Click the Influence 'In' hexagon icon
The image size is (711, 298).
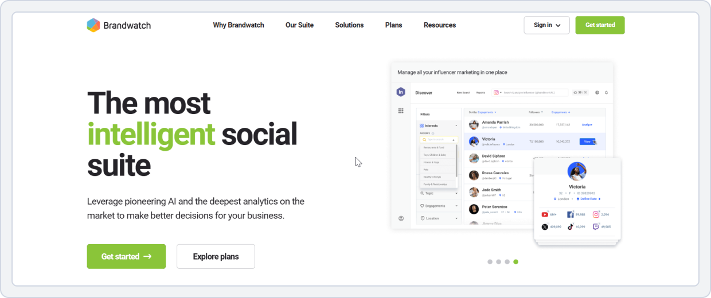(x=401, y=92)
